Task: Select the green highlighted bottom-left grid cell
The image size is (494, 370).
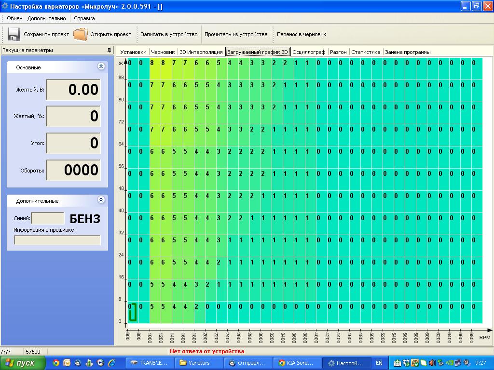Action: pos(133,312)
